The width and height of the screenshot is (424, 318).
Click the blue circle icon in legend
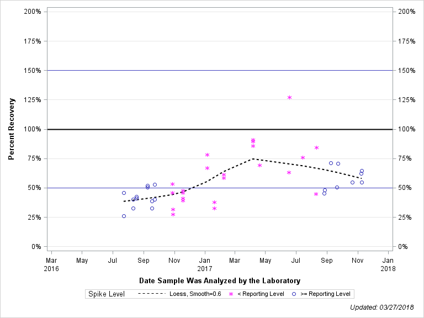coord(295,294)
